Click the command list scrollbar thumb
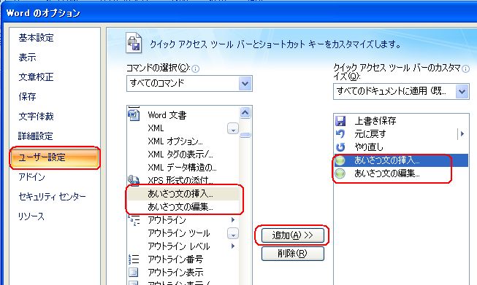The height and width of the screenshot is (285, 477). point(245,135)
